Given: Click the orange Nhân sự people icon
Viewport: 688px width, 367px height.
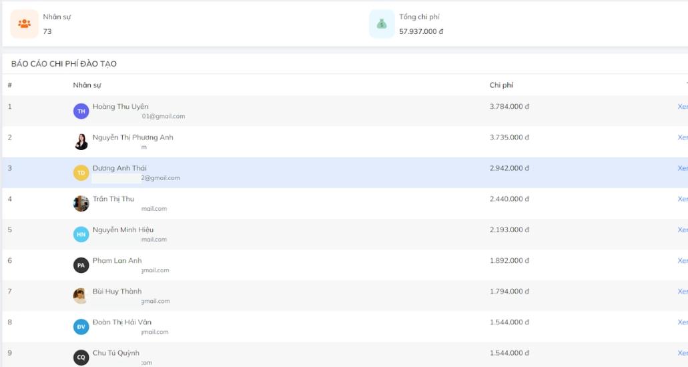Looking at the screenshot, I should [25, 24].
